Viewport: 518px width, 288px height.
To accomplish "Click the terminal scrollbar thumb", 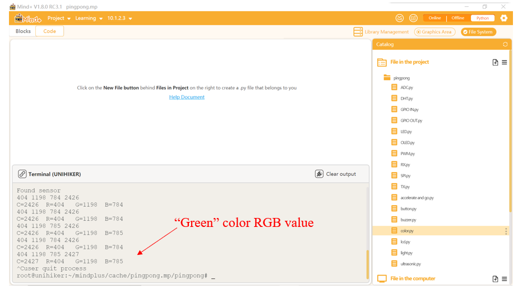I will [x=367, y=264].
